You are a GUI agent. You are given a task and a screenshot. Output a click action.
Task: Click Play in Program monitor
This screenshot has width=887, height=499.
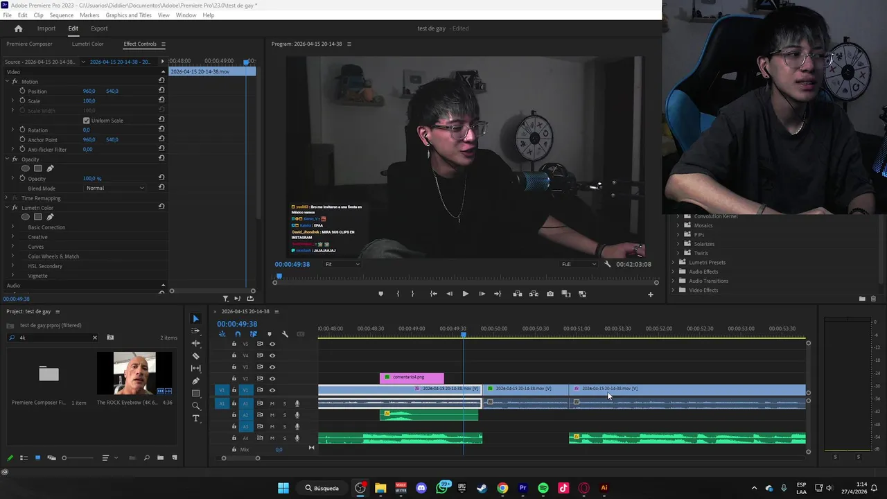(465, 294)
